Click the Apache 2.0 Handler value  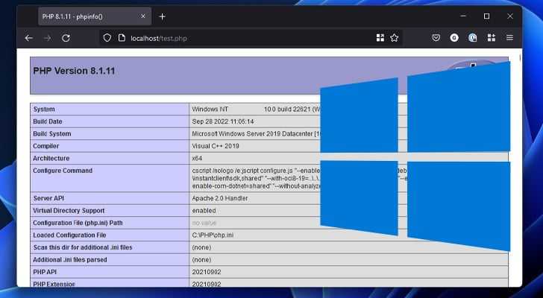pyautogui.click(x=220, y=198)
